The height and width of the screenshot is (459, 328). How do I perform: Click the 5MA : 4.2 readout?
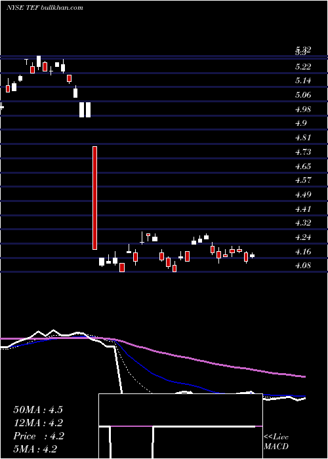[35, 449]
